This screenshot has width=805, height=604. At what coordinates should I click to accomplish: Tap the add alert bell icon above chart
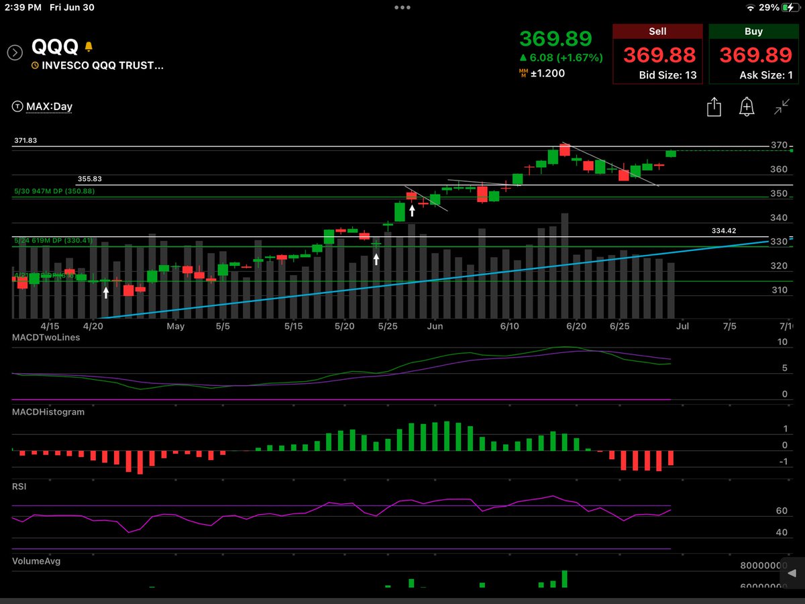[746, 107]
